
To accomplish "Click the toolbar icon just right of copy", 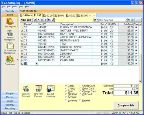I will coord(46,20).
